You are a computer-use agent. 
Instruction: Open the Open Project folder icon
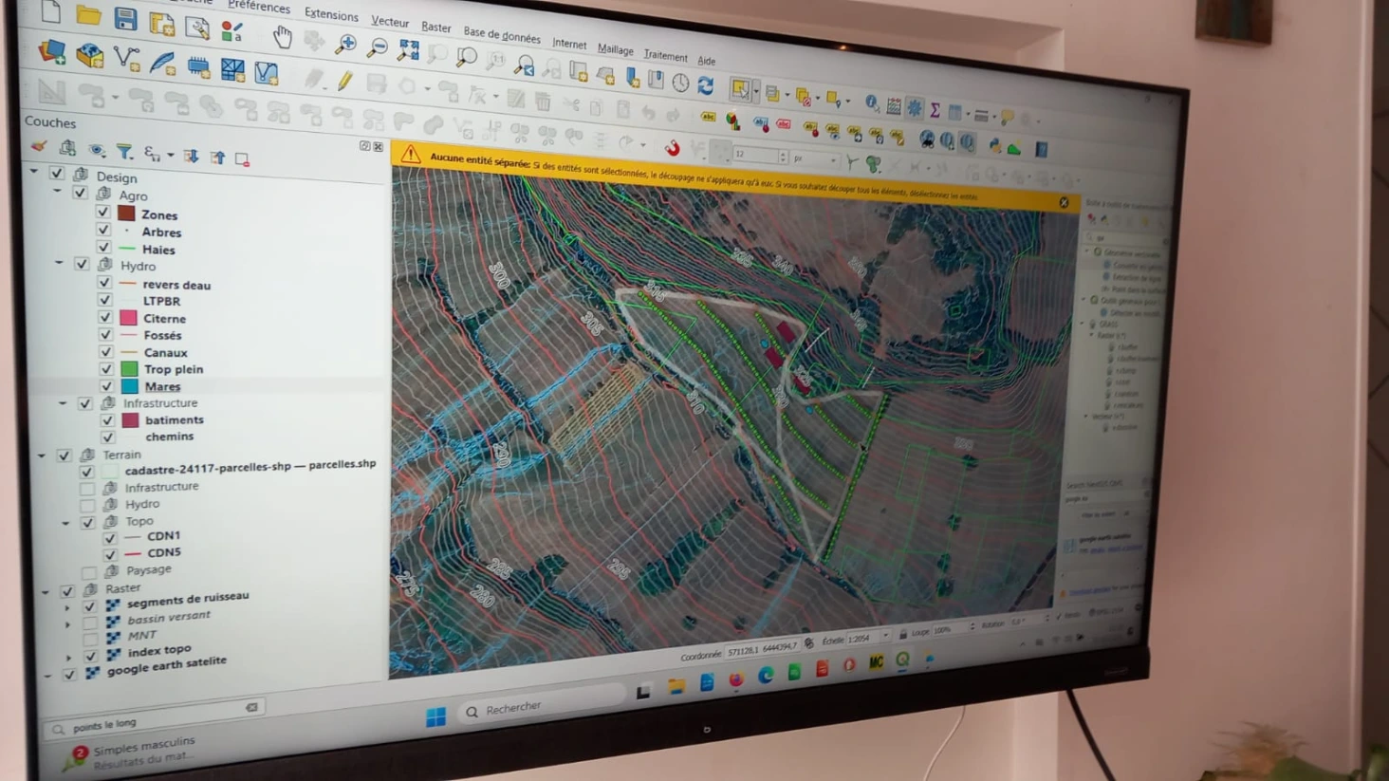click(x=88, y=14)
